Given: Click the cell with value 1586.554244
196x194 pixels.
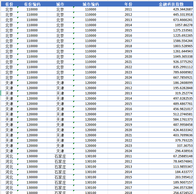Looking at the screenshot, I should coord(171,41).
